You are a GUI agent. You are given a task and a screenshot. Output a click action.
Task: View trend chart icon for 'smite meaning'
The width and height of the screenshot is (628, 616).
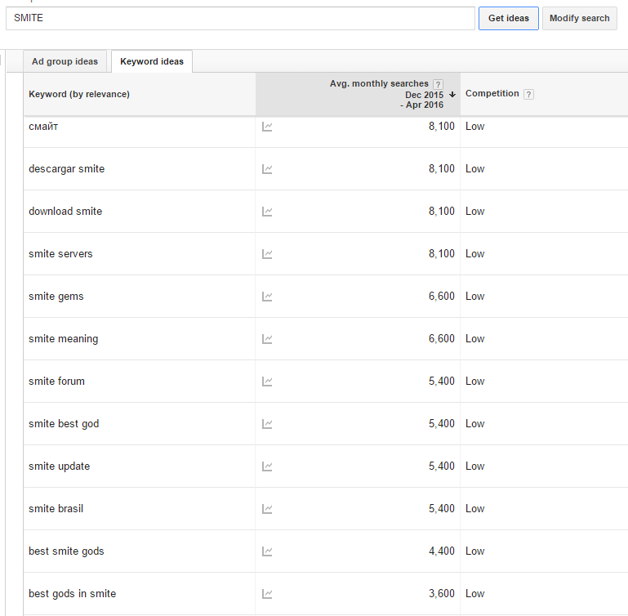click(267, 339)
